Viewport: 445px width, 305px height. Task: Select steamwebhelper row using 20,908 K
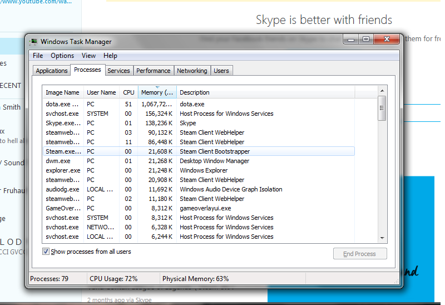click(199, 180)
